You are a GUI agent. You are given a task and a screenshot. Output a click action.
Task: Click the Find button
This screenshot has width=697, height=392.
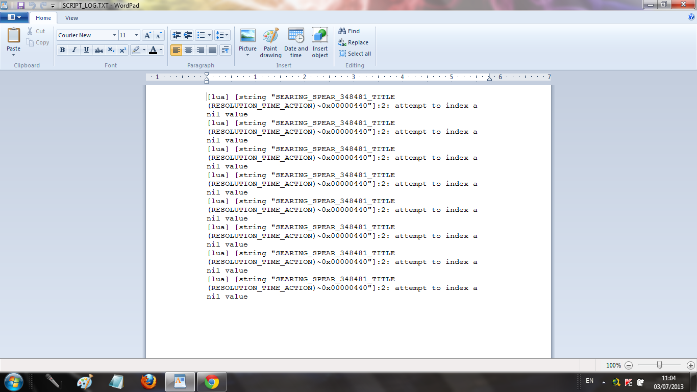click(x=349, y=31)
